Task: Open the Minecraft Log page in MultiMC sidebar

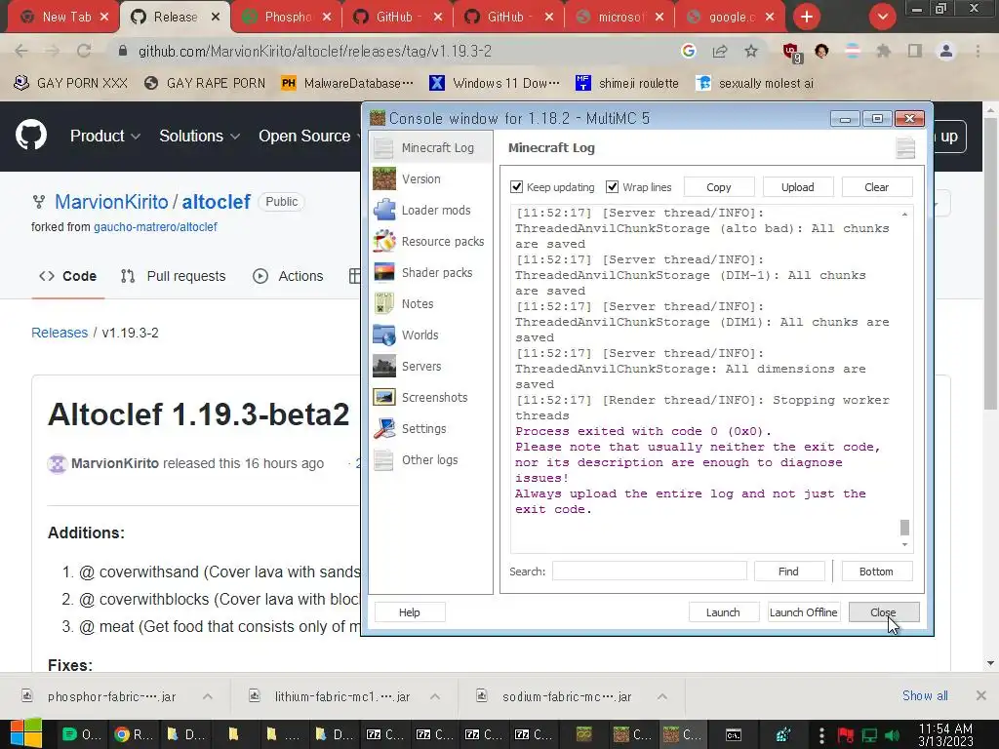Action: tap(430, 148)
